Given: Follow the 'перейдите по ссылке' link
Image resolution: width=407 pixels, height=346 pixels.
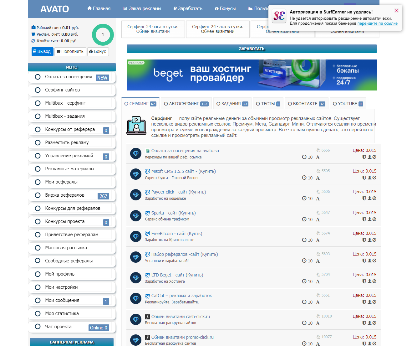Looking at the screenshot, I should point(378,23).
